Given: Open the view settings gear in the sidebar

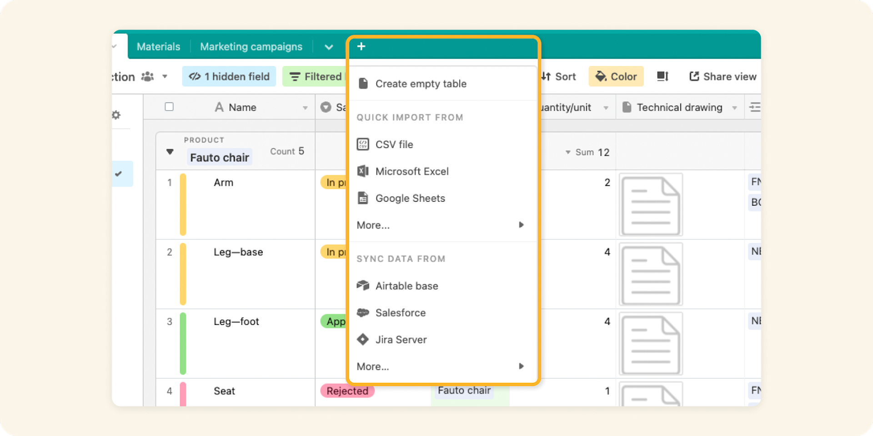Looking at the screenshot, I should (116, 115).
